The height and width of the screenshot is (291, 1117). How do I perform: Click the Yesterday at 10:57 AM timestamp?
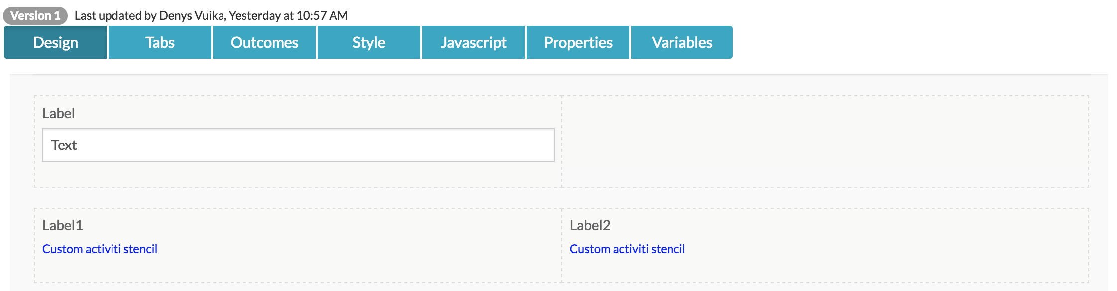[288, 16]
